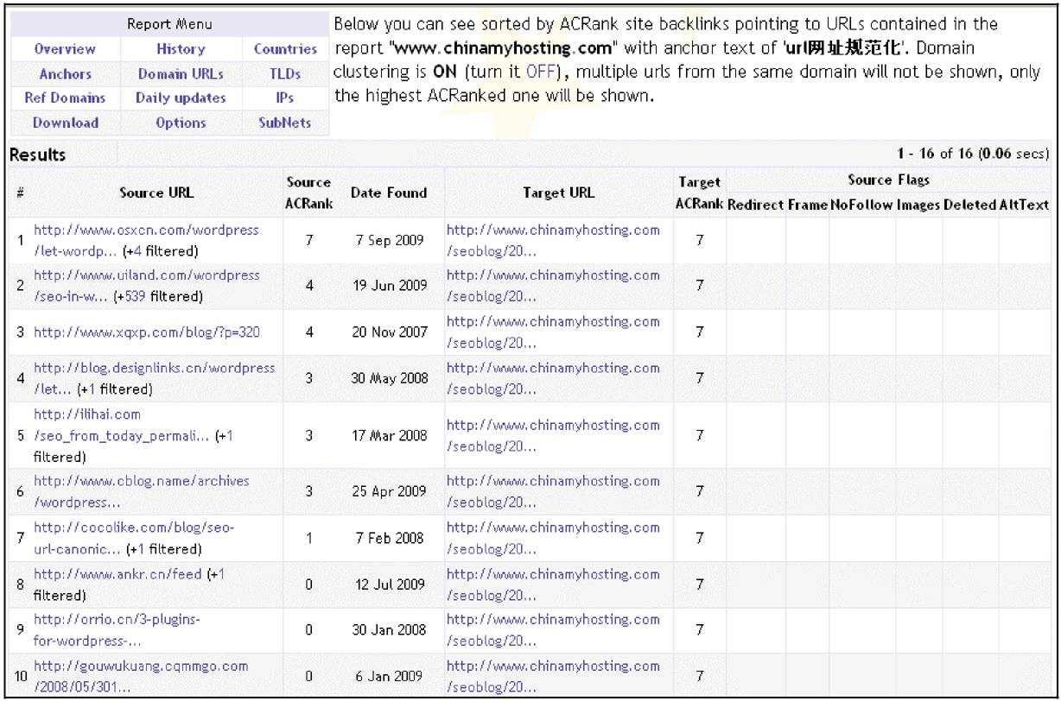This screenshot has width=1061, height=701.
Task: Open the target URL in the xqxp.com row
Action: [x=553, y=332]
